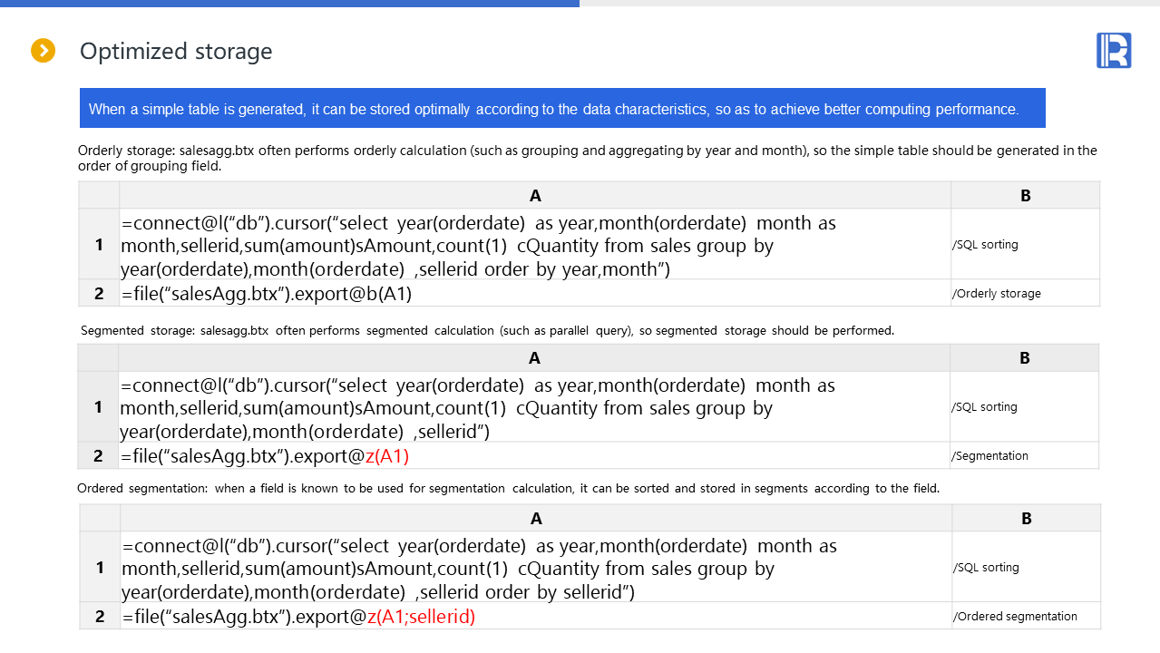Screen dimensions: 1160x653
Task: Click the top progress bar blue section
Action: 289,4
